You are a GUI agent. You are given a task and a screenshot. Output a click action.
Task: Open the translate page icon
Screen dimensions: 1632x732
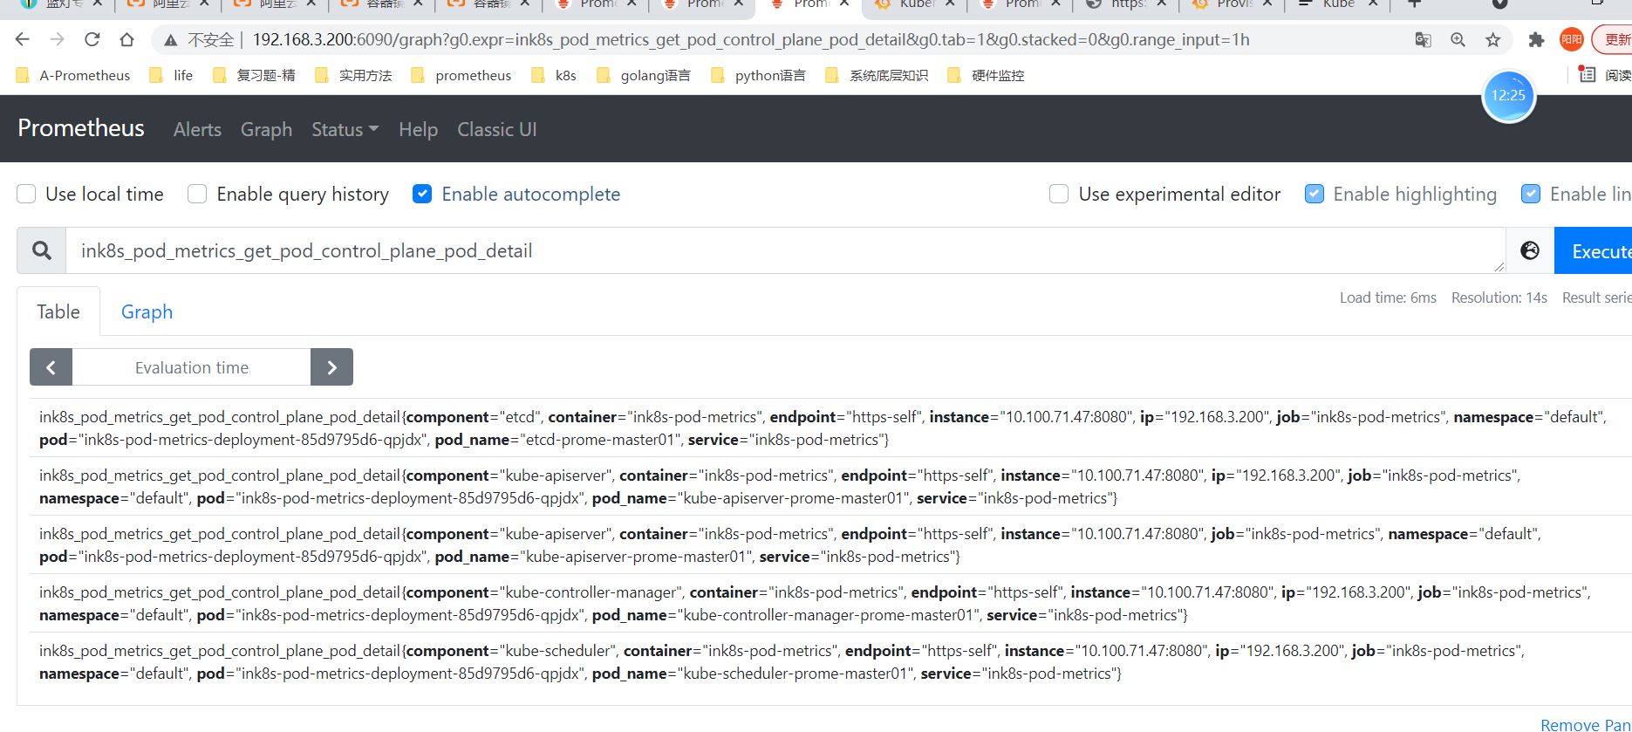coord(1423,40)
